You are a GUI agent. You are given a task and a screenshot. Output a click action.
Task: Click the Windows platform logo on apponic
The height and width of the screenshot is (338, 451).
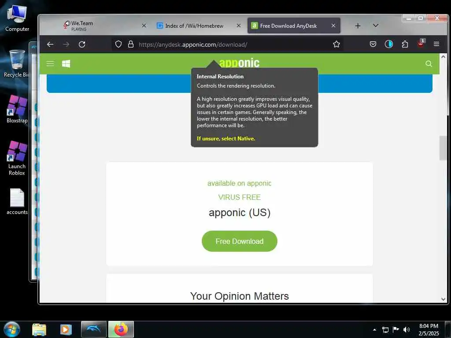point(66,63)
